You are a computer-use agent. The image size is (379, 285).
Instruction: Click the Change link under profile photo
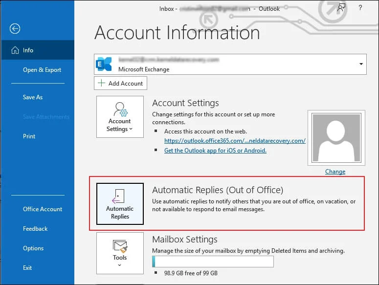pos(335,172)
